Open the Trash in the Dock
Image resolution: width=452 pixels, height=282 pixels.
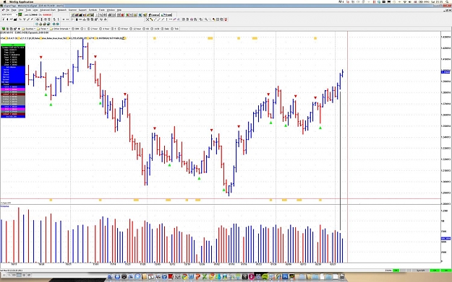[x=342, y=276]
